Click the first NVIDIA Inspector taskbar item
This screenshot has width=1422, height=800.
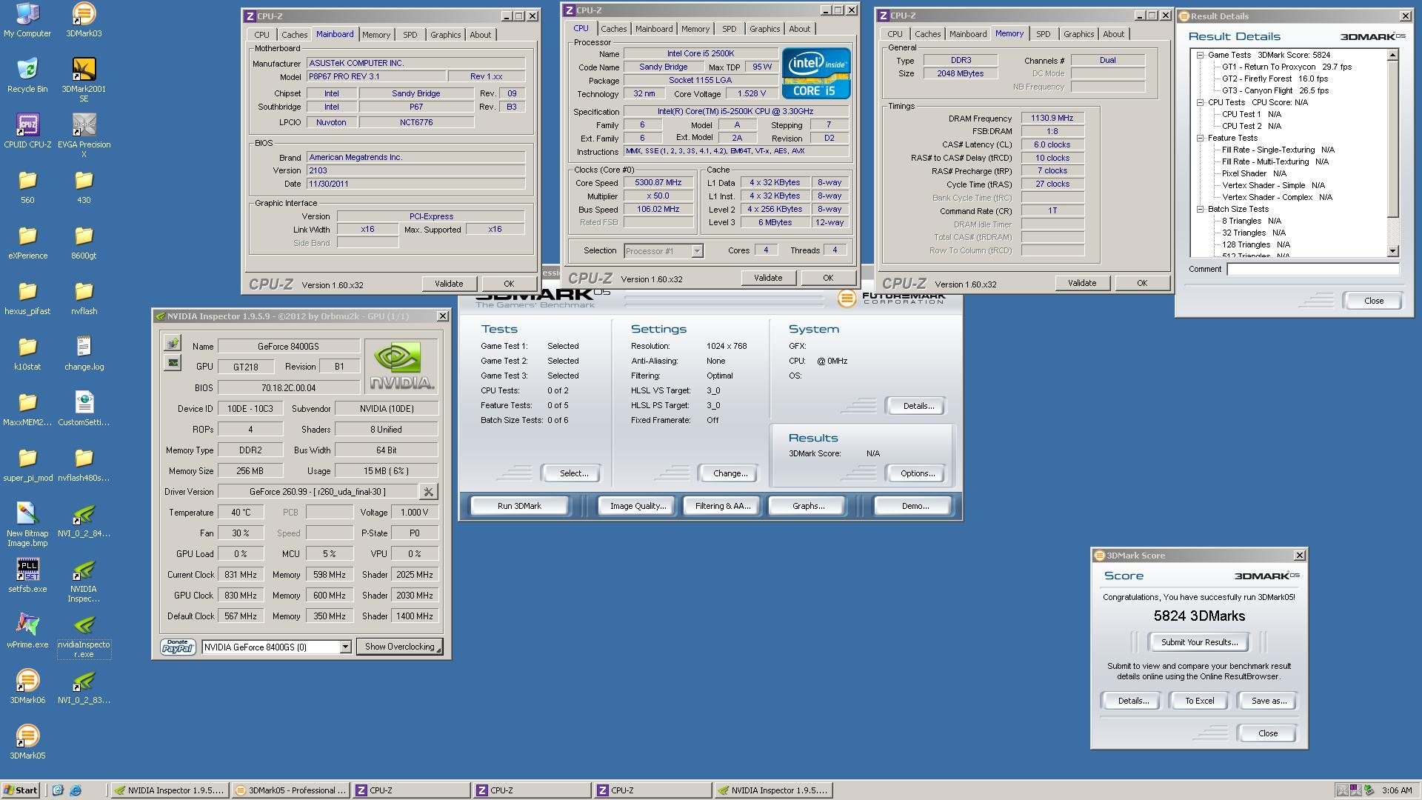[169, 790]
